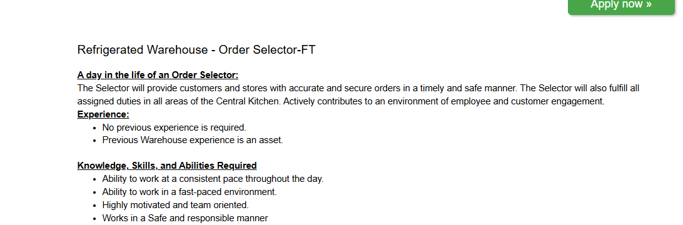
Task: Click 'Highly motivated and team oriented' bullet
Action: 176,205
